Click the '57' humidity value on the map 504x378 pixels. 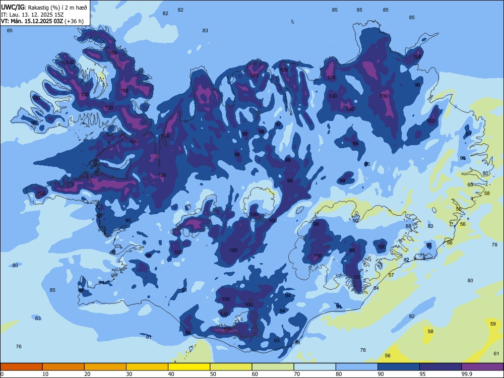click(x=391, y=275)
